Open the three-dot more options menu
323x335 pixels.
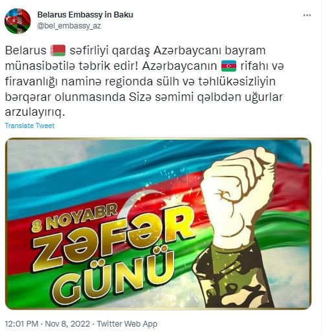pos(307,16)
